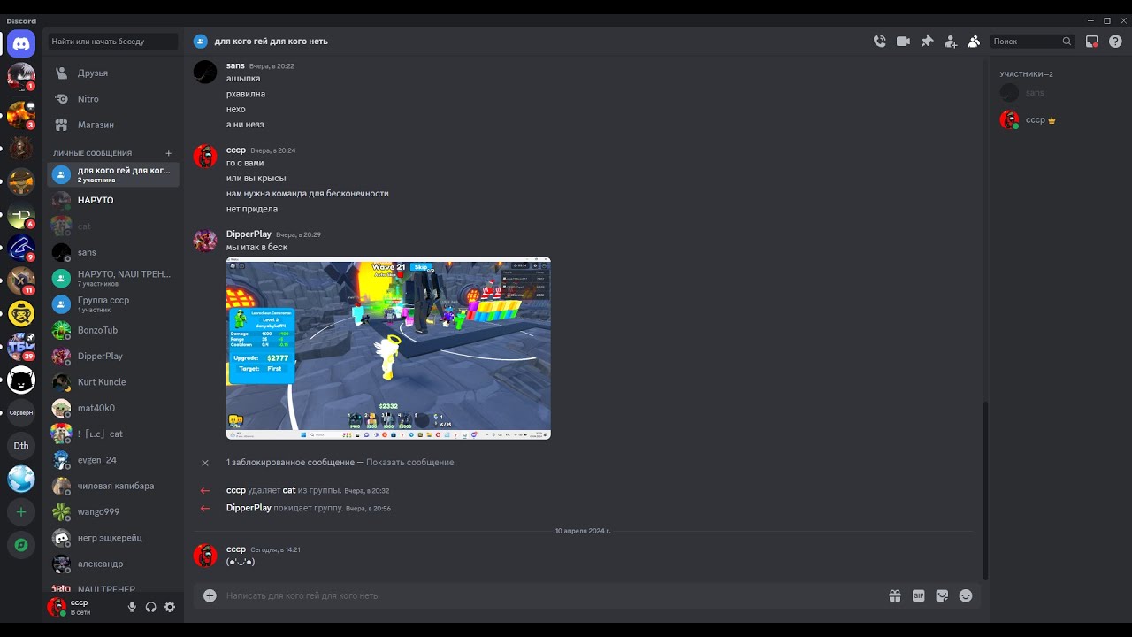Open the BonzoTub direct message
The image size is (1132, 637).
[x=113, y=330]
